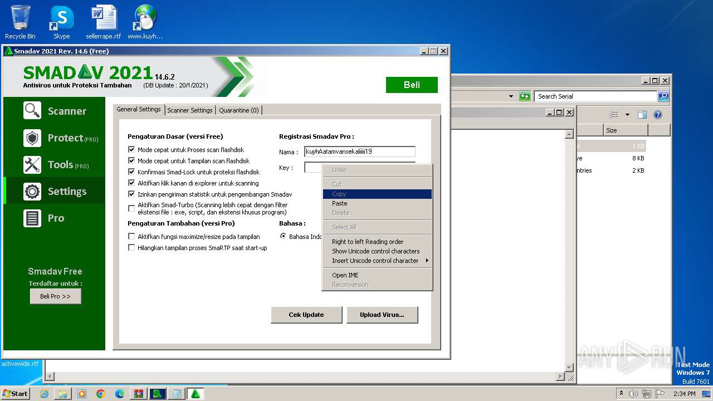Viewport: 713px width, 401px height.
Task: Launch Microsoft Edge from taskbar
Action: (120, 394)
